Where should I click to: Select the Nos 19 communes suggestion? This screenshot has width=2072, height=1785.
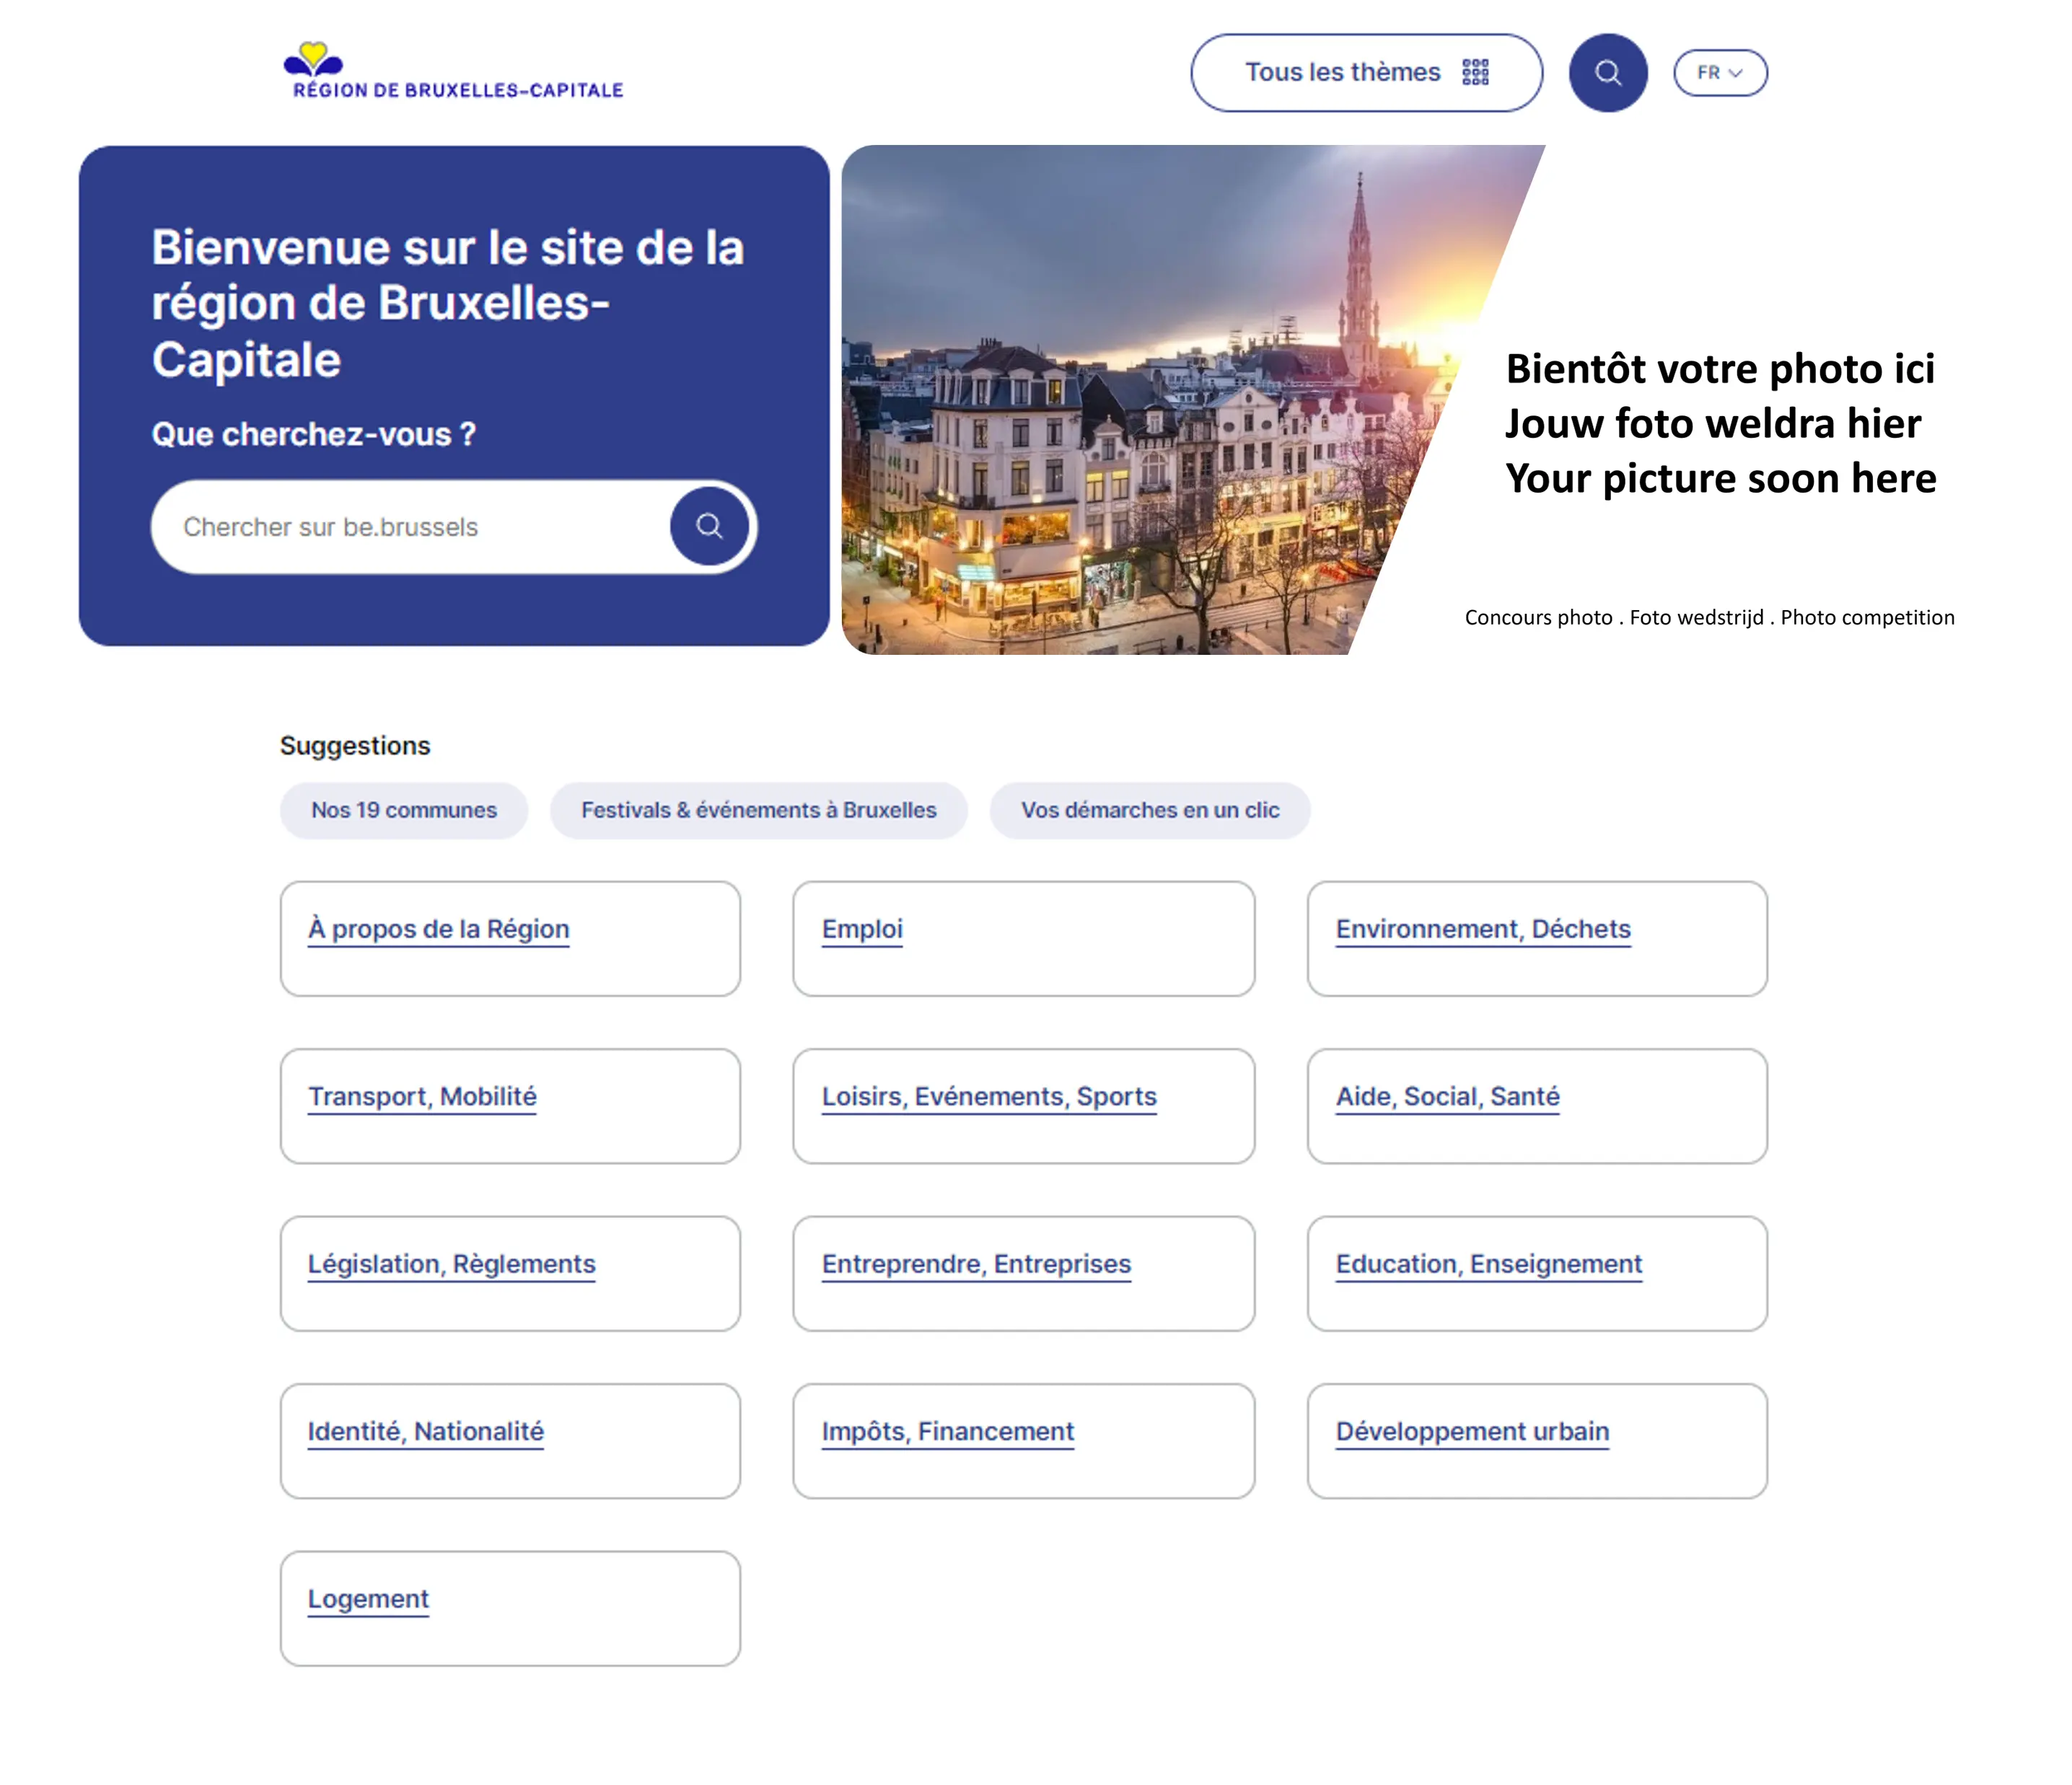[x=403, y=811]
